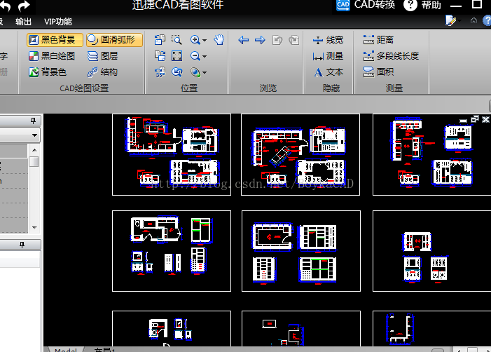
Task: Click the second-row arrange icon in 位置 group
Action: pyautogui.click(x=160, y=56)
